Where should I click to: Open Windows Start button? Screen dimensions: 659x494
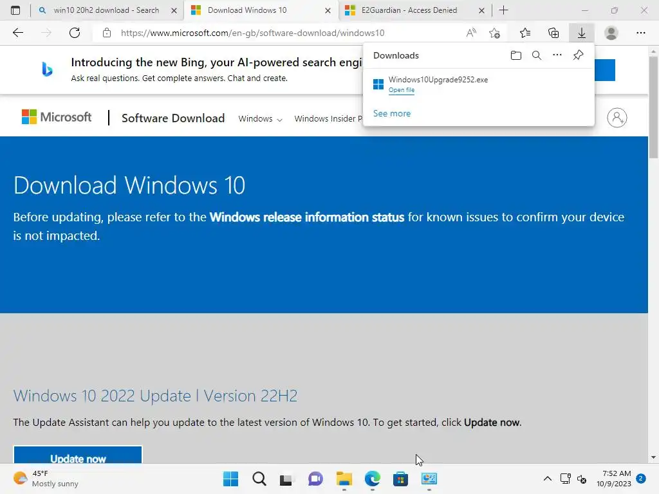click(231, 479)
